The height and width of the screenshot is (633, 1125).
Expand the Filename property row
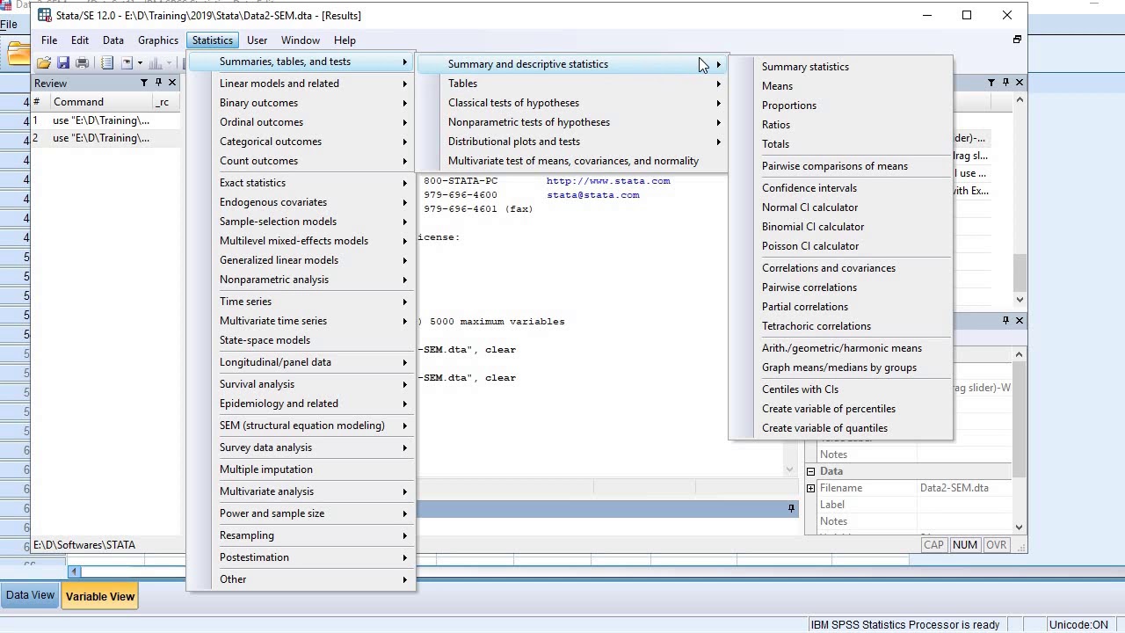point(810,488)
